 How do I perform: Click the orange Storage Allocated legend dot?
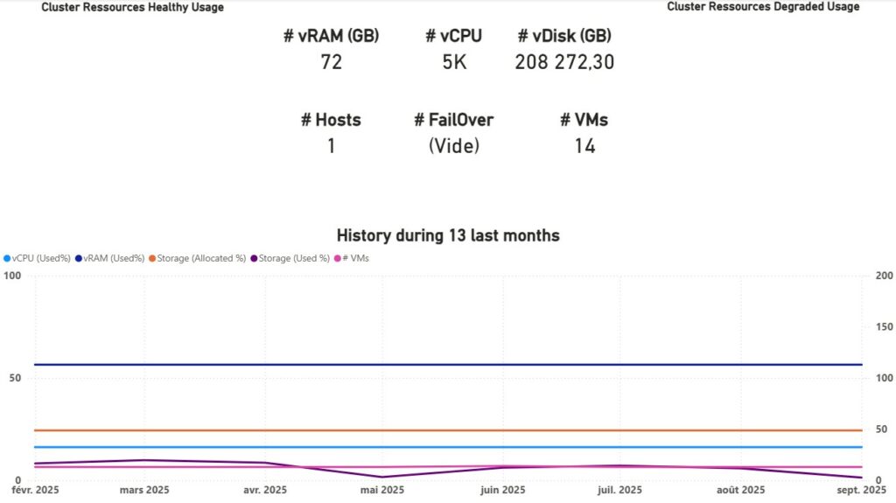(x=151, y=259)
